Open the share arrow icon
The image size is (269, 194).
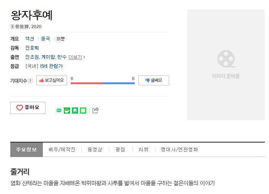click(x=96, y=111)
